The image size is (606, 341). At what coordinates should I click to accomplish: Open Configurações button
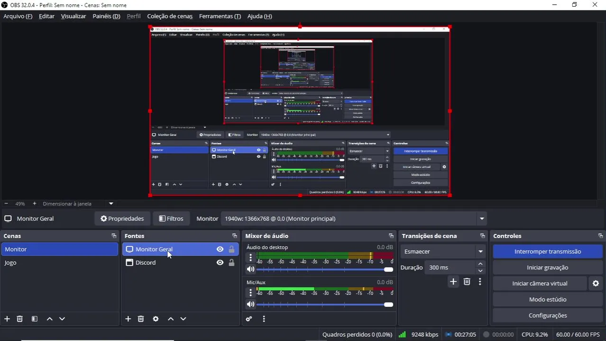click(x=548, y=315)
